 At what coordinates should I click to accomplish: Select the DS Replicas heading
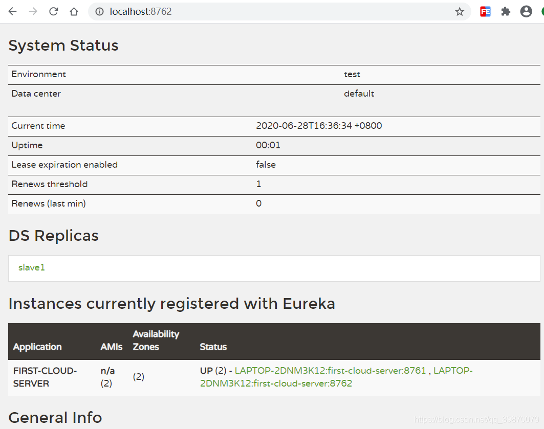click(x=54, y=236)
